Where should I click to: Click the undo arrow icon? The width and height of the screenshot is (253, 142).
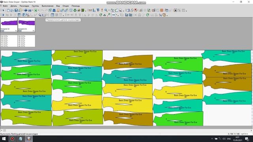[42, 11]
